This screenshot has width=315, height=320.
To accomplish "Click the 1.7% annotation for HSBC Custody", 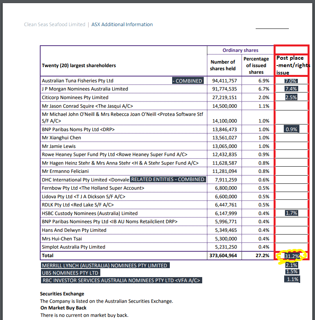I will coord(292,213).
